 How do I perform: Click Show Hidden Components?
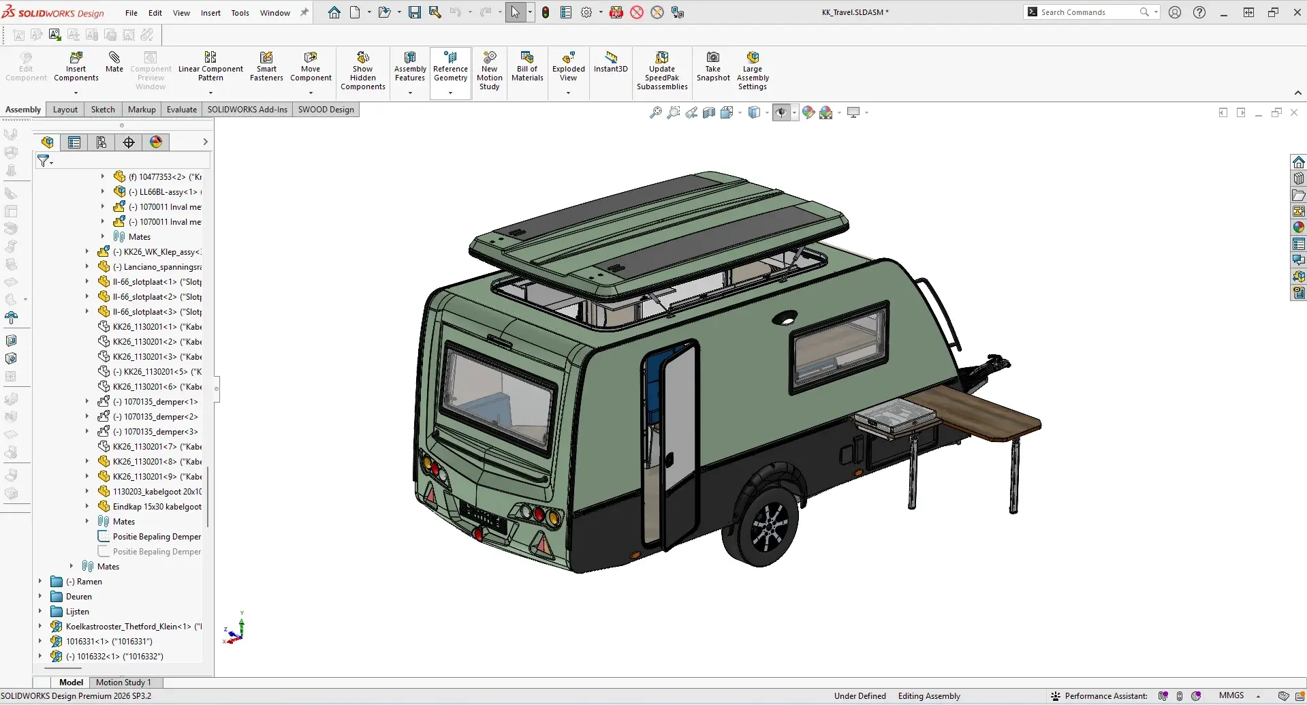point(363,70)
